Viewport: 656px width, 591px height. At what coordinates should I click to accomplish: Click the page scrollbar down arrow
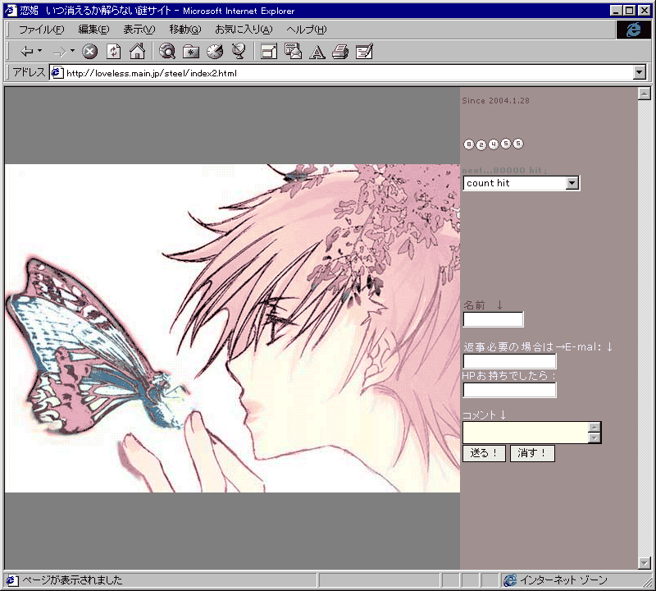coord(644,563)
